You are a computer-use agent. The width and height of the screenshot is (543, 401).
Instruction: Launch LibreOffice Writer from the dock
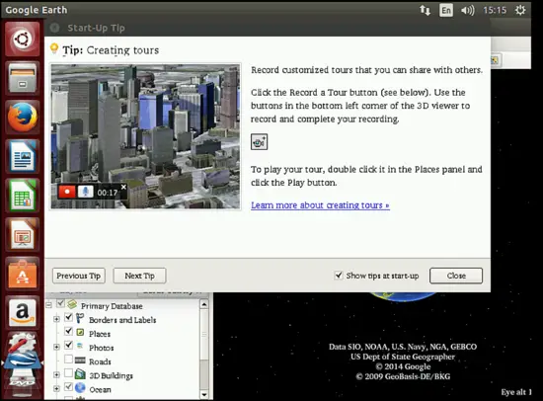pyautogui.click(x=22, y=156)
